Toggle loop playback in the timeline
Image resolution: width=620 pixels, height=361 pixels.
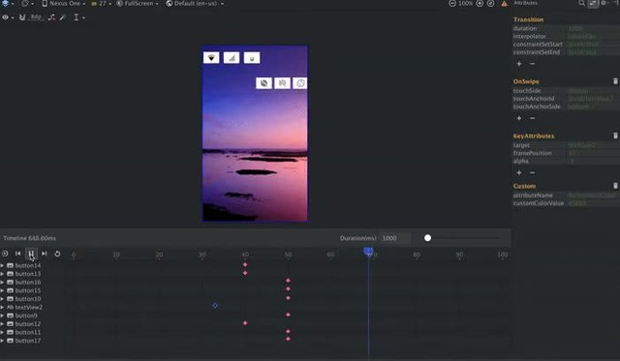(x=57, y=254)
